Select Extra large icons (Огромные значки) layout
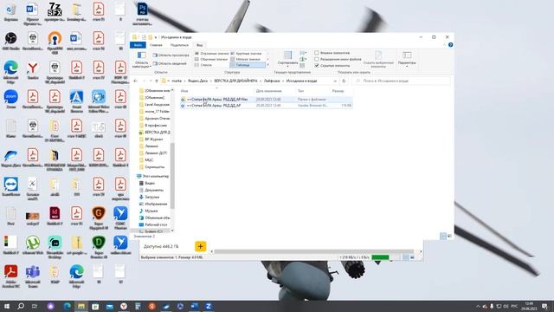Screen dimensions: 554x312 click(x=211, y=54)
